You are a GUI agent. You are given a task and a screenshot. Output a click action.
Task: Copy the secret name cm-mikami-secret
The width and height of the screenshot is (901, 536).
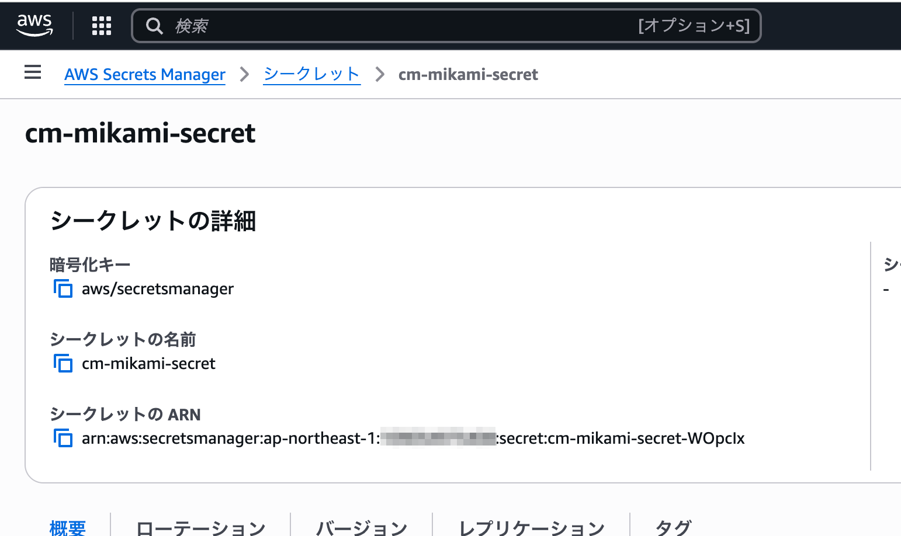coord(63,363)
